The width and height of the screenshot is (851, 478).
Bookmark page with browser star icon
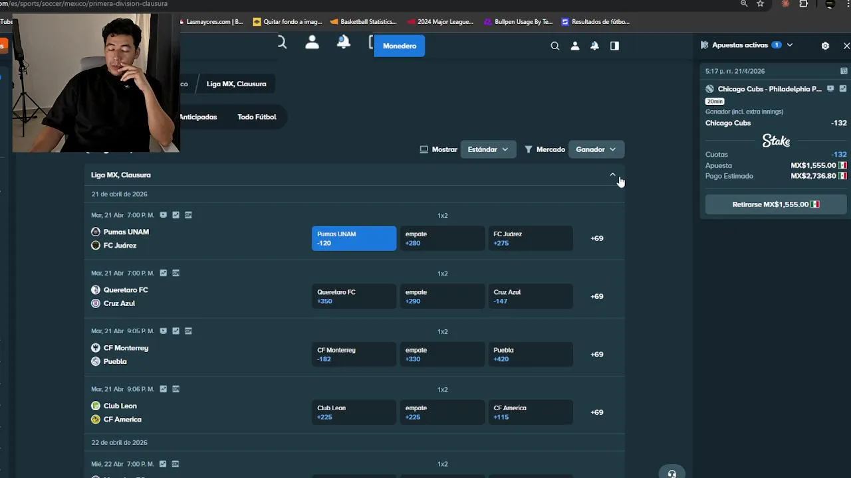pyautogui.click(x=761, y=4)
